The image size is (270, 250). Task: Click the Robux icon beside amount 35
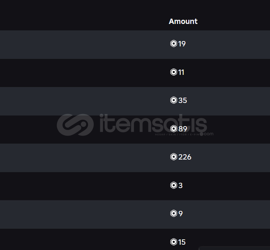(x=174, y=100)
